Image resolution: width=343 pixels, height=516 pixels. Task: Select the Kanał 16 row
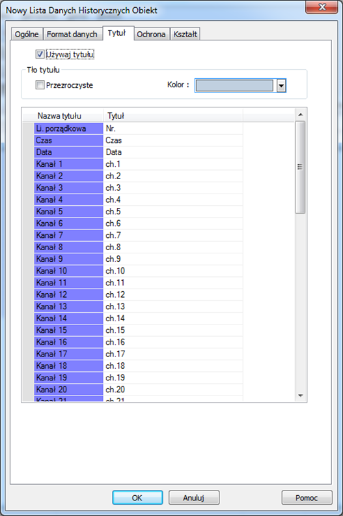68,341
